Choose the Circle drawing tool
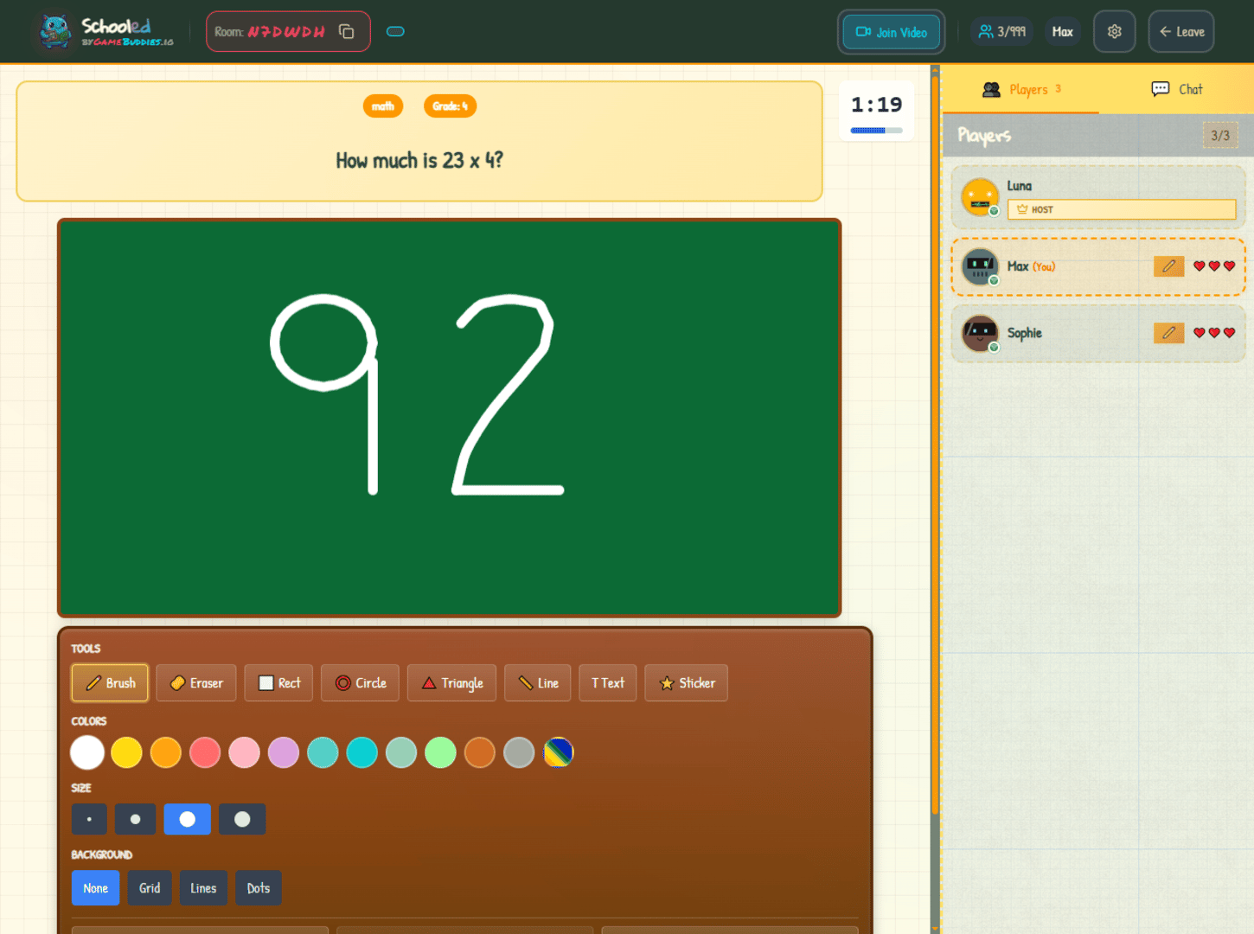This screenshot has width=1254, height=934. click(360, 683)
